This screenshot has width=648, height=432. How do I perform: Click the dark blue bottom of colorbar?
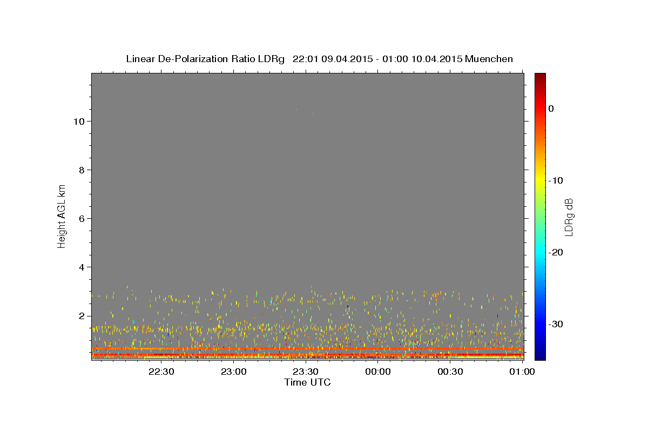click(540, 355)
